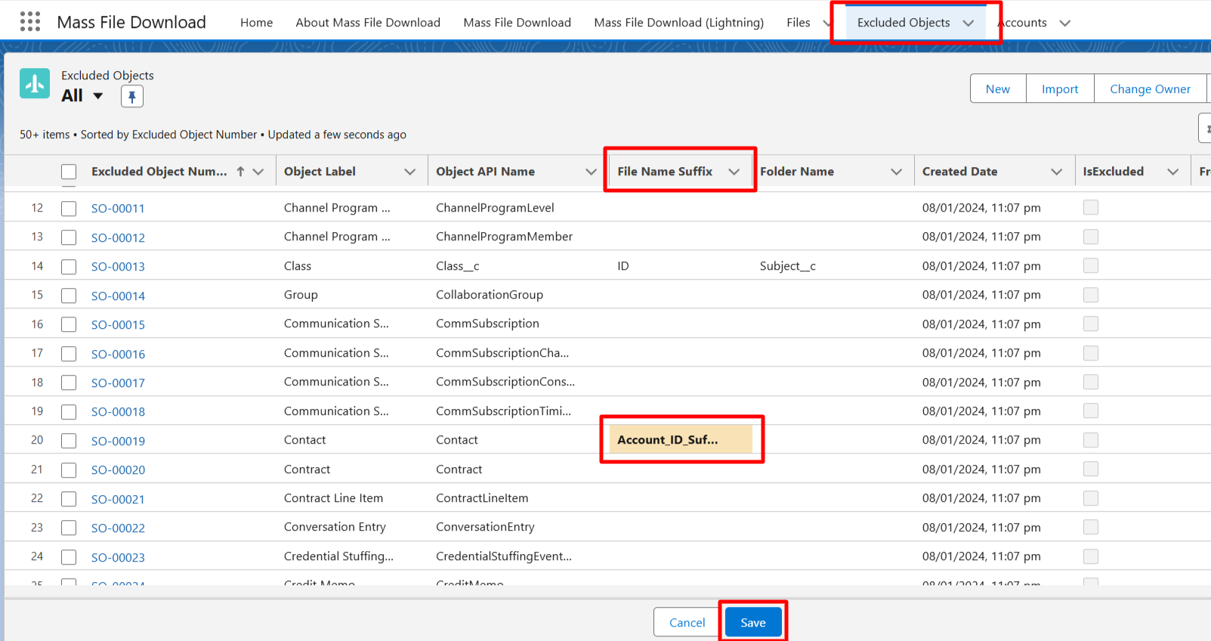Open Created Date column menu
This screenshot has height=641, width=1211.
[x=1057, y=172]
